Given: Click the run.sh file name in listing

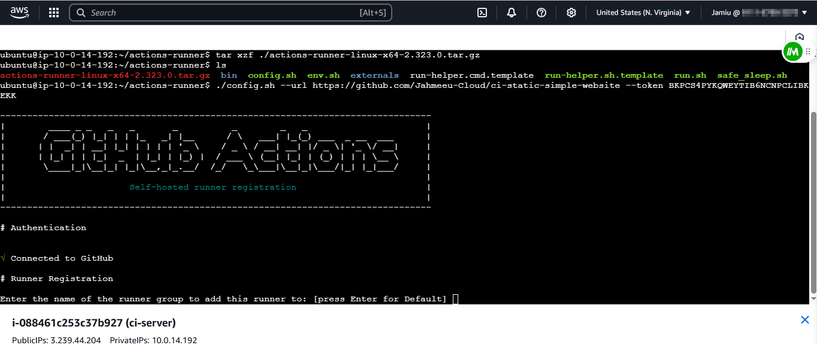Looking at the screenshot, I should (x=690, y=75).
